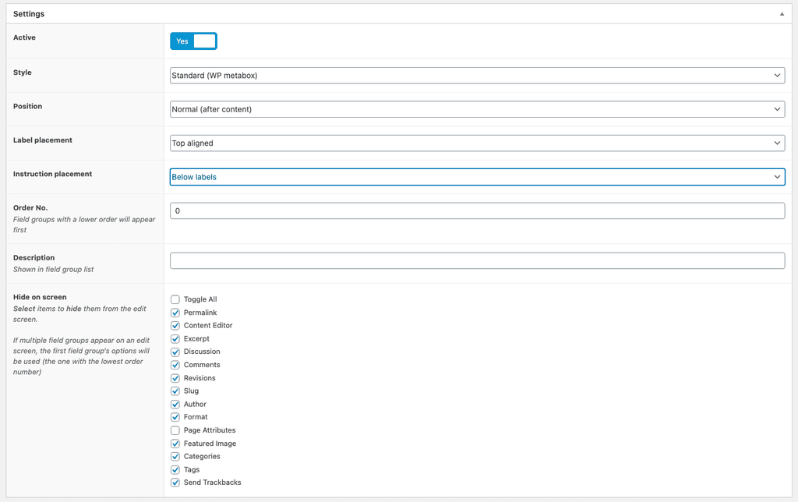Click the Order No. input field

[477, 211]
